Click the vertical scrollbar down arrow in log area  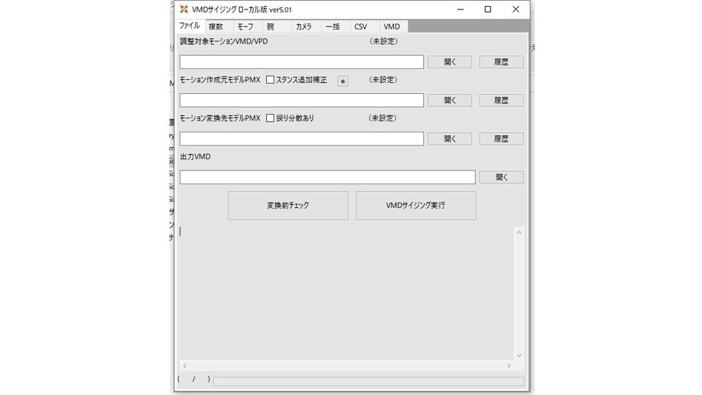coord(519,355)
